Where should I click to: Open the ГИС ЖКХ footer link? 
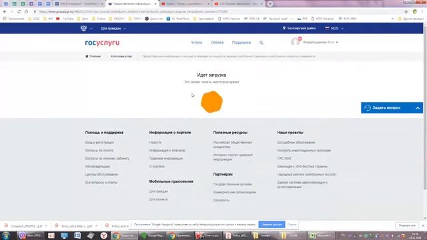(x=284, y=159)
